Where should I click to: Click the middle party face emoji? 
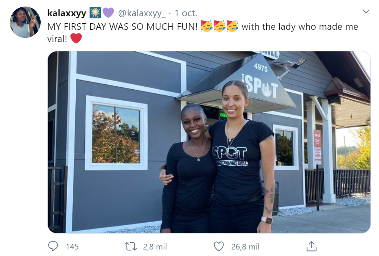(220, 26)
